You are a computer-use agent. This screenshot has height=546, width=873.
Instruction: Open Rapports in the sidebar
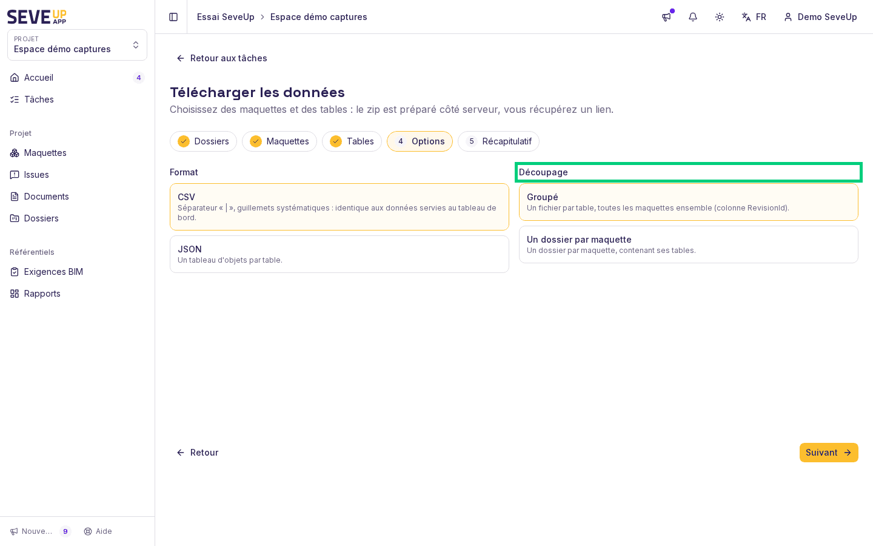coord(77,294)
